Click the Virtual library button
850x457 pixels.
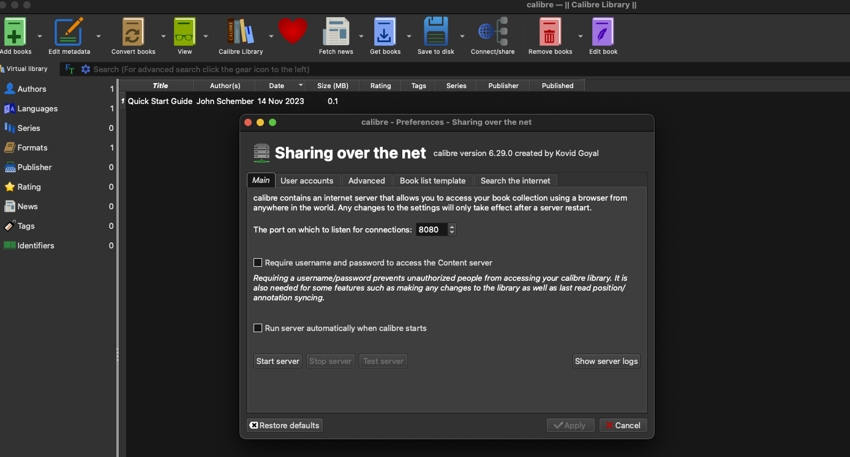(24, 69)
